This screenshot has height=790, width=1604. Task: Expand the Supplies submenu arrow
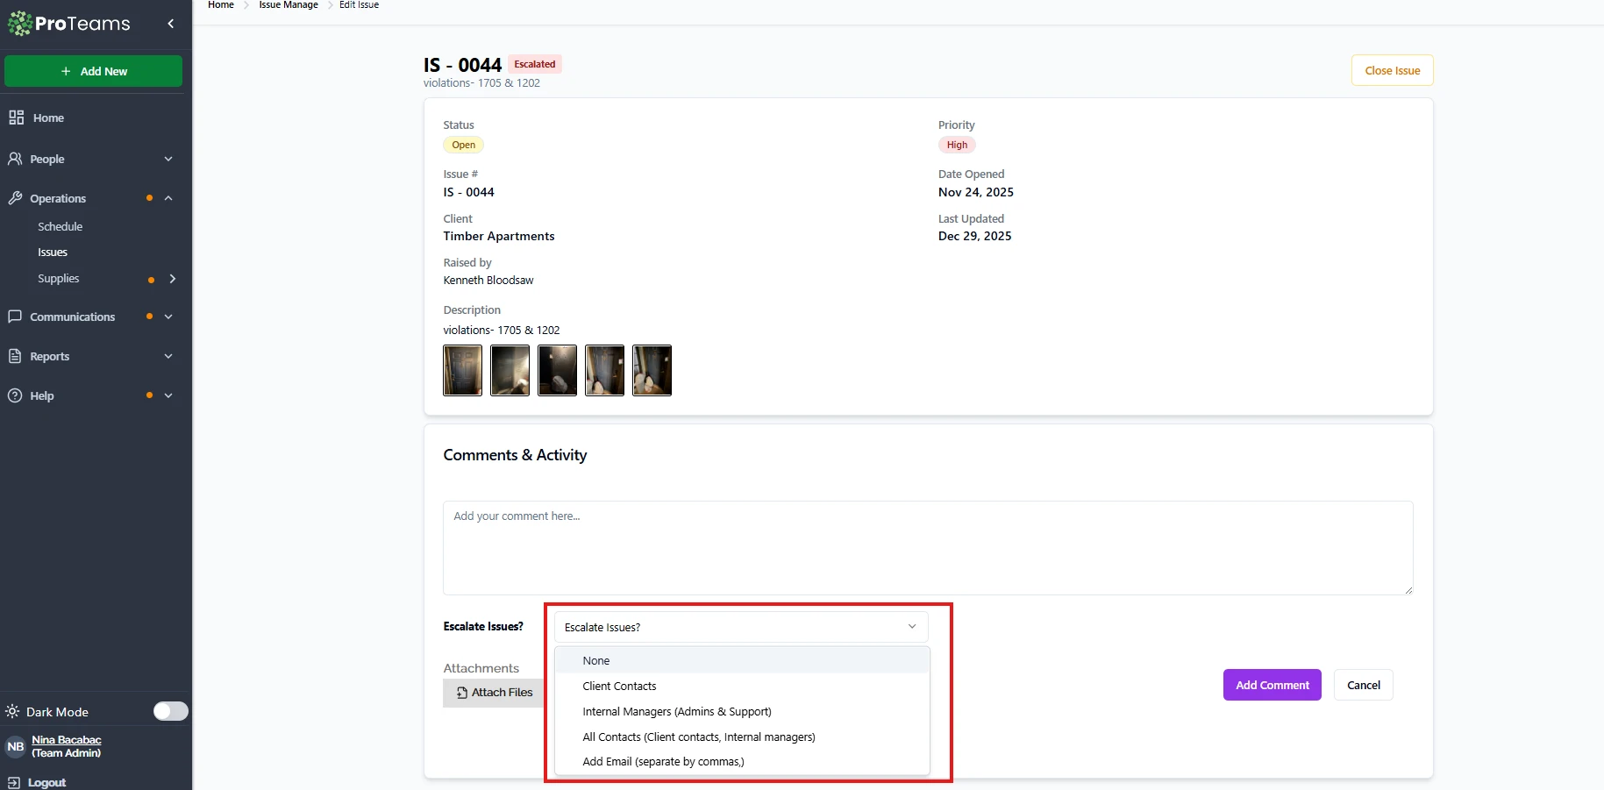[173, 279]
